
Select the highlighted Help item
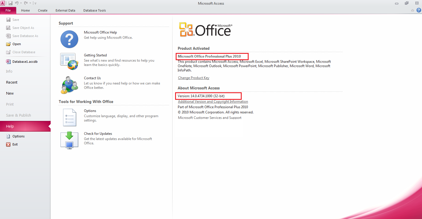click(25, 126)
